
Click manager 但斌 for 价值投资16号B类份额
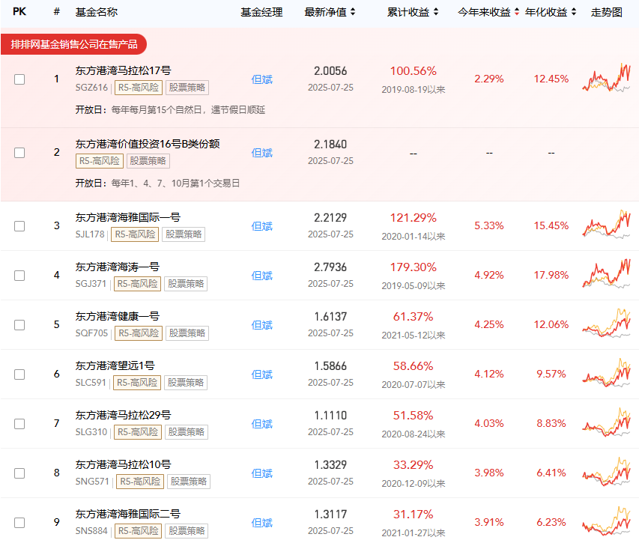tap(261, 153)
